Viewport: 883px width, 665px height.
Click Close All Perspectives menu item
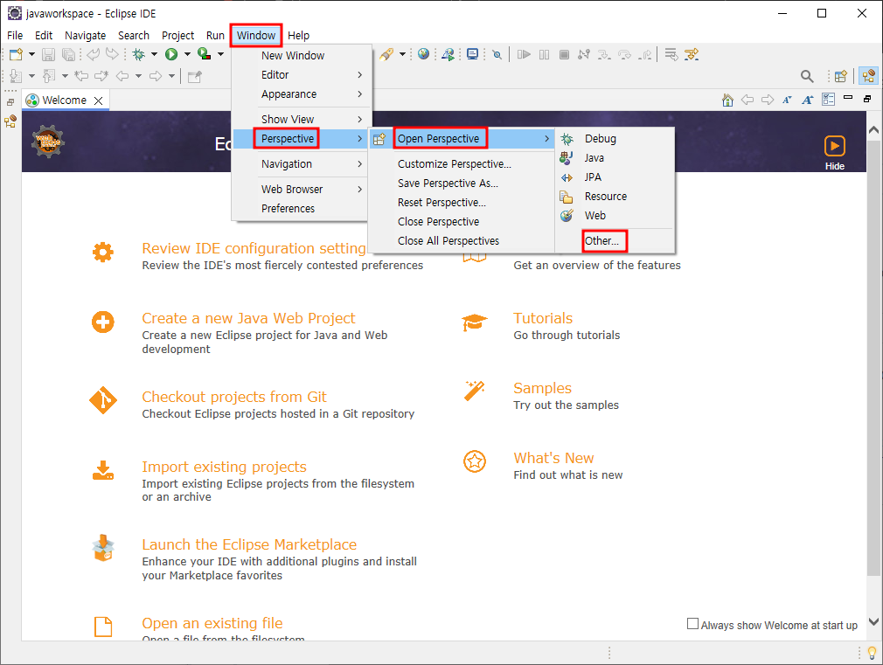point(462,241)
